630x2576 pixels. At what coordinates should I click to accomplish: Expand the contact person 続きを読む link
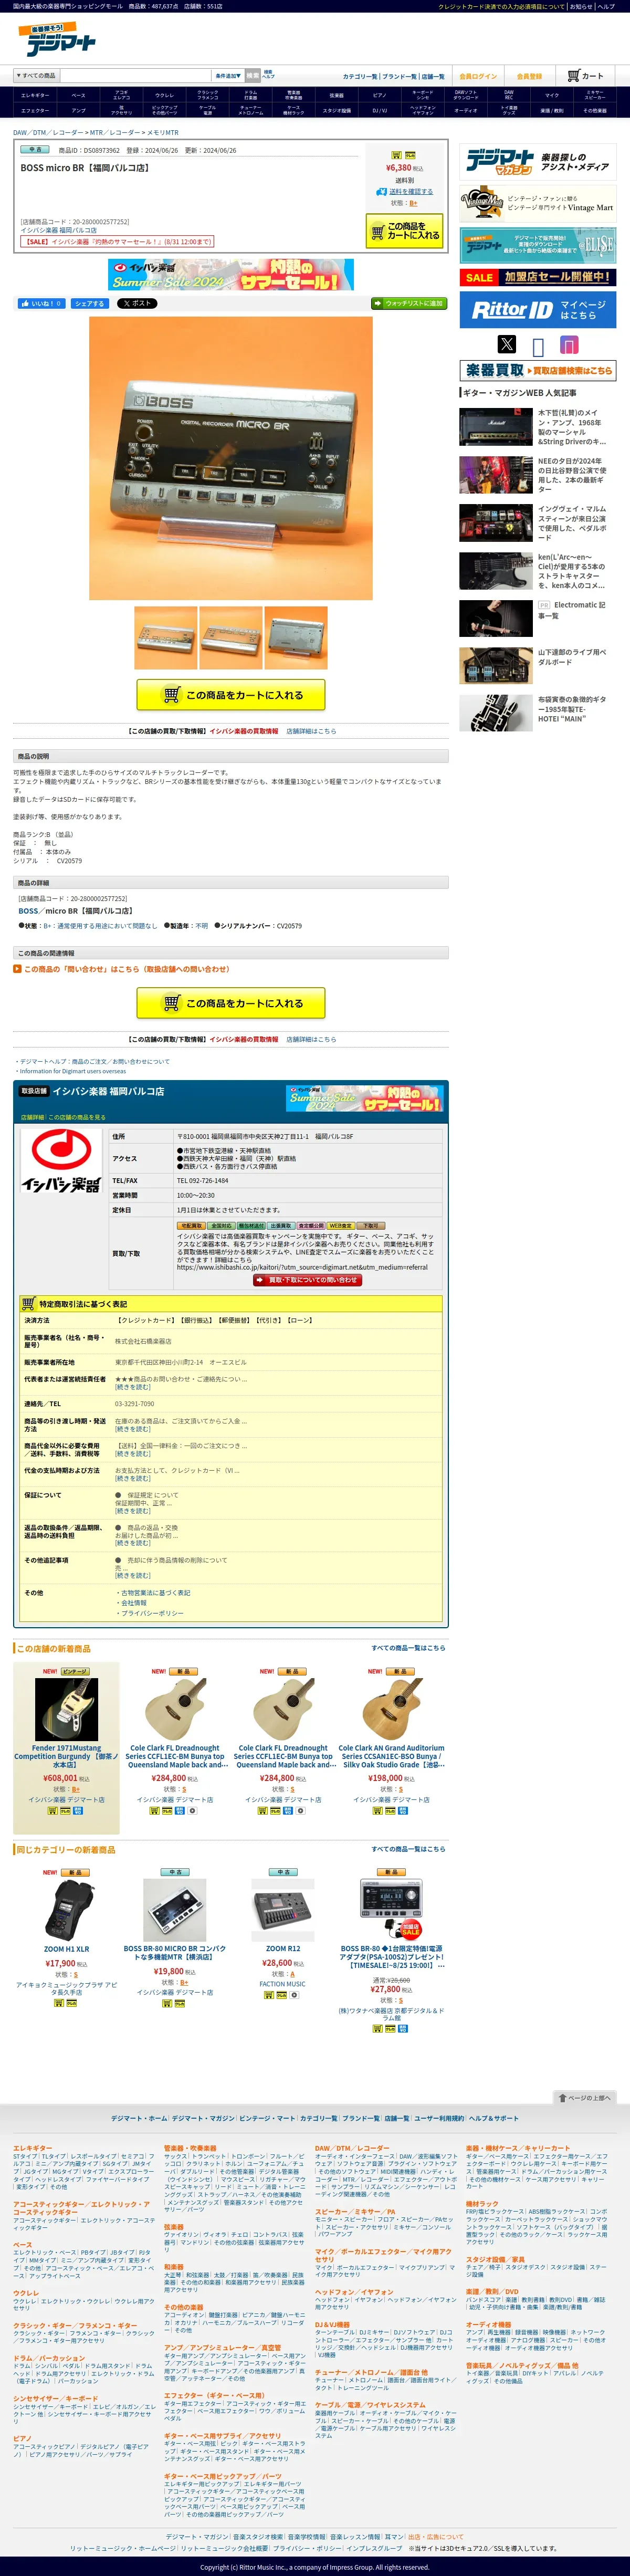click(132, 1387)
